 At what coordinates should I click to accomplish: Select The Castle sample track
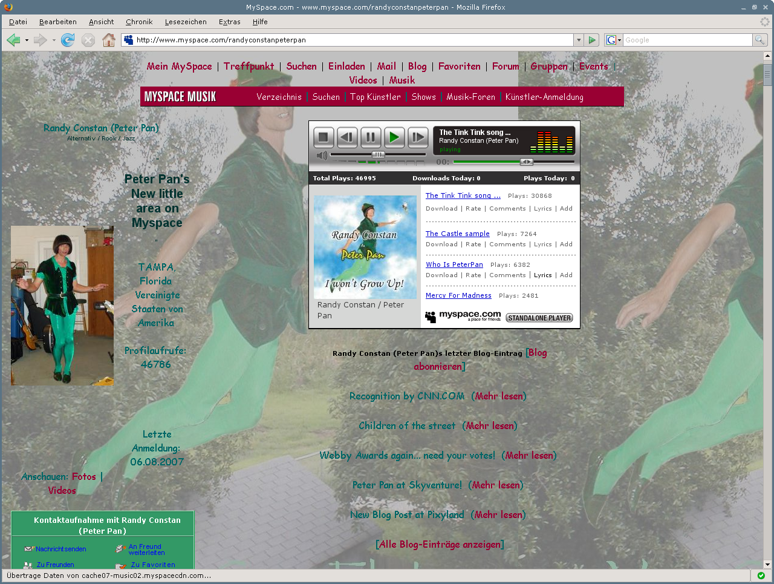tap(458, 234)
